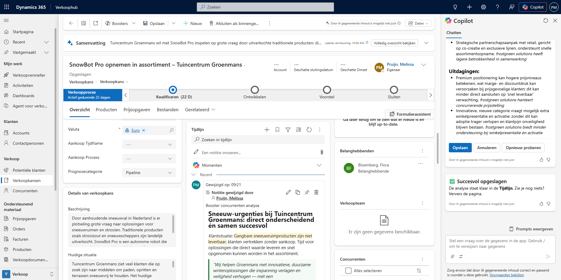Image resolution: width=561 pixels, height=280 pixels.
Task: Delete the Booster concurrenten analyse note
Action: click(x=316, y=192)
